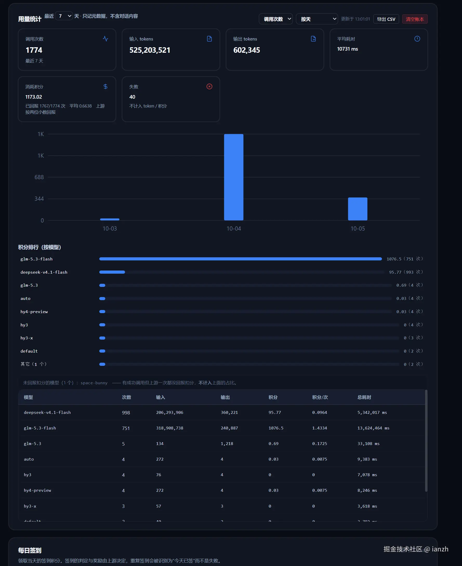Click the table's vertical scrollbar
The width and height of the screenshot is (462, 566).
point(426,441)
